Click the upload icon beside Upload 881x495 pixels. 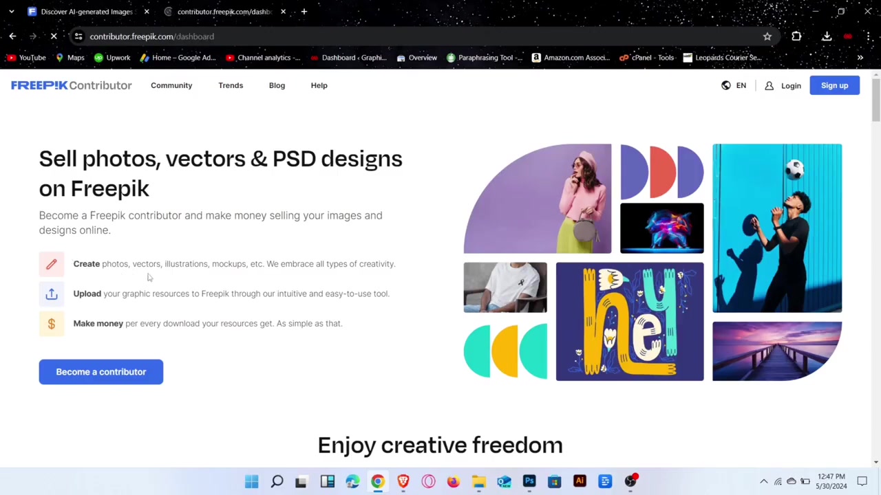click(51, 294)
